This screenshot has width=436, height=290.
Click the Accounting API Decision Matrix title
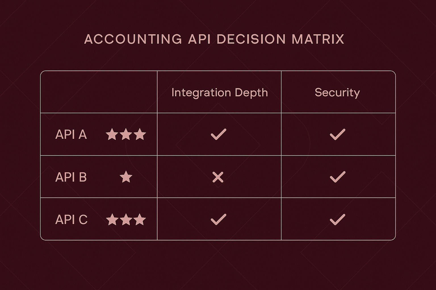(x=214, y=39)
